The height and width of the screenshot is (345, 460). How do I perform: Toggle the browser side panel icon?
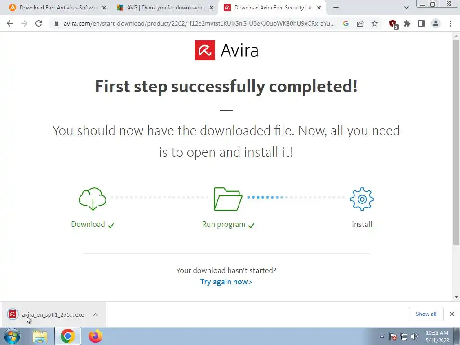point(421,23)
